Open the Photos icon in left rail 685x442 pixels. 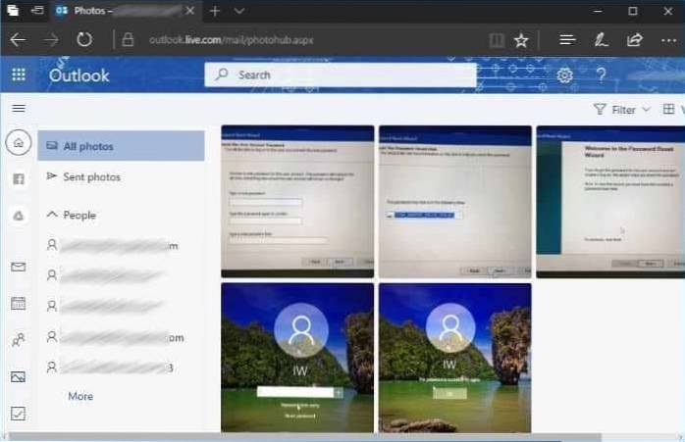coord(18,376)
